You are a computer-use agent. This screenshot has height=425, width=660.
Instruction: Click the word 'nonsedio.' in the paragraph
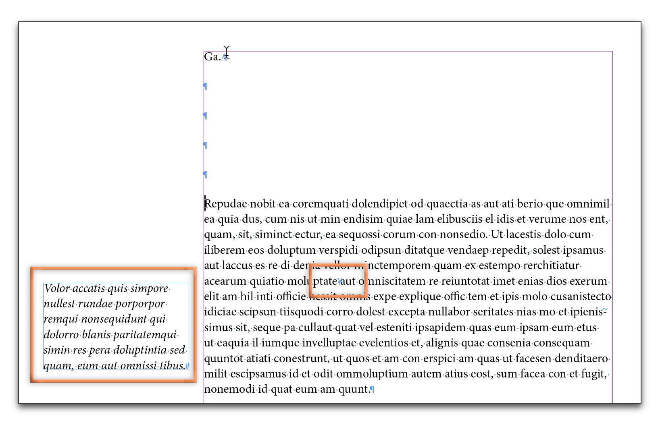point(463,235)
